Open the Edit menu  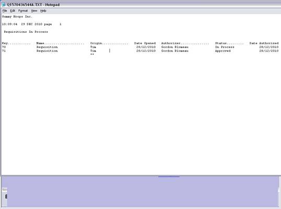click(x=13, y=11)
